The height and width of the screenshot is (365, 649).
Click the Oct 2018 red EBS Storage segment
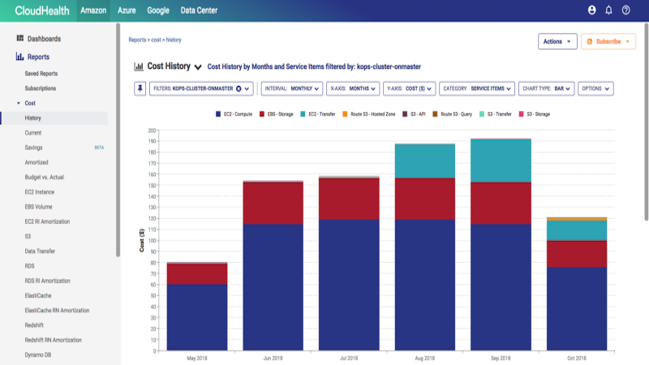pos(577,254)
